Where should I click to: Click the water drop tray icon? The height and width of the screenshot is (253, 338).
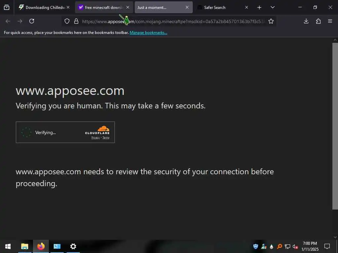[x=272, y=246]
